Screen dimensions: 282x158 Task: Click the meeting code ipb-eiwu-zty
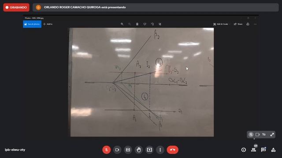pyautogui.click(x=15, y=150)
